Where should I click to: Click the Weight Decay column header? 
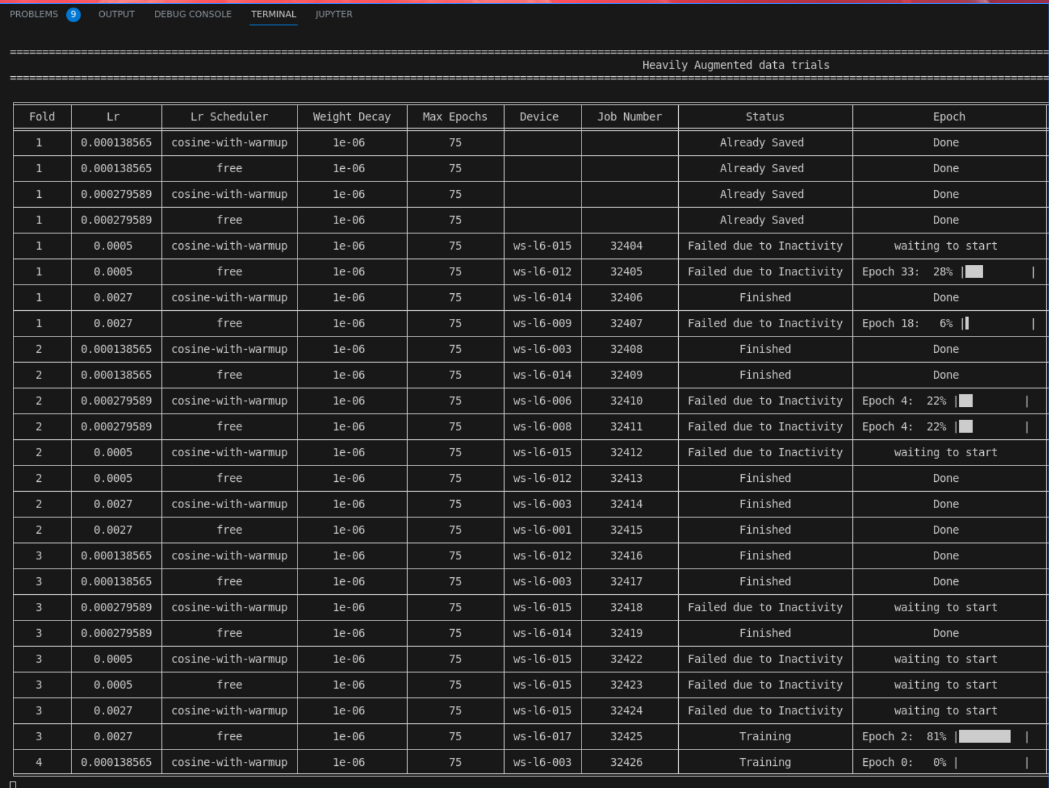pos(352,116)
